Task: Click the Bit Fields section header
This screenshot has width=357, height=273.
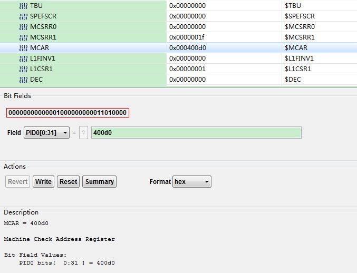Action: pyautogui.click(x=17, y=96)
